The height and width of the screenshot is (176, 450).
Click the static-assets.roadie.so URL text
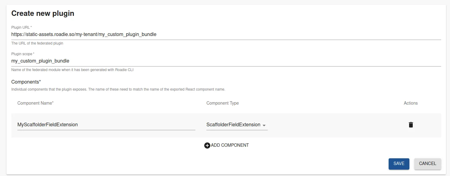84,34
